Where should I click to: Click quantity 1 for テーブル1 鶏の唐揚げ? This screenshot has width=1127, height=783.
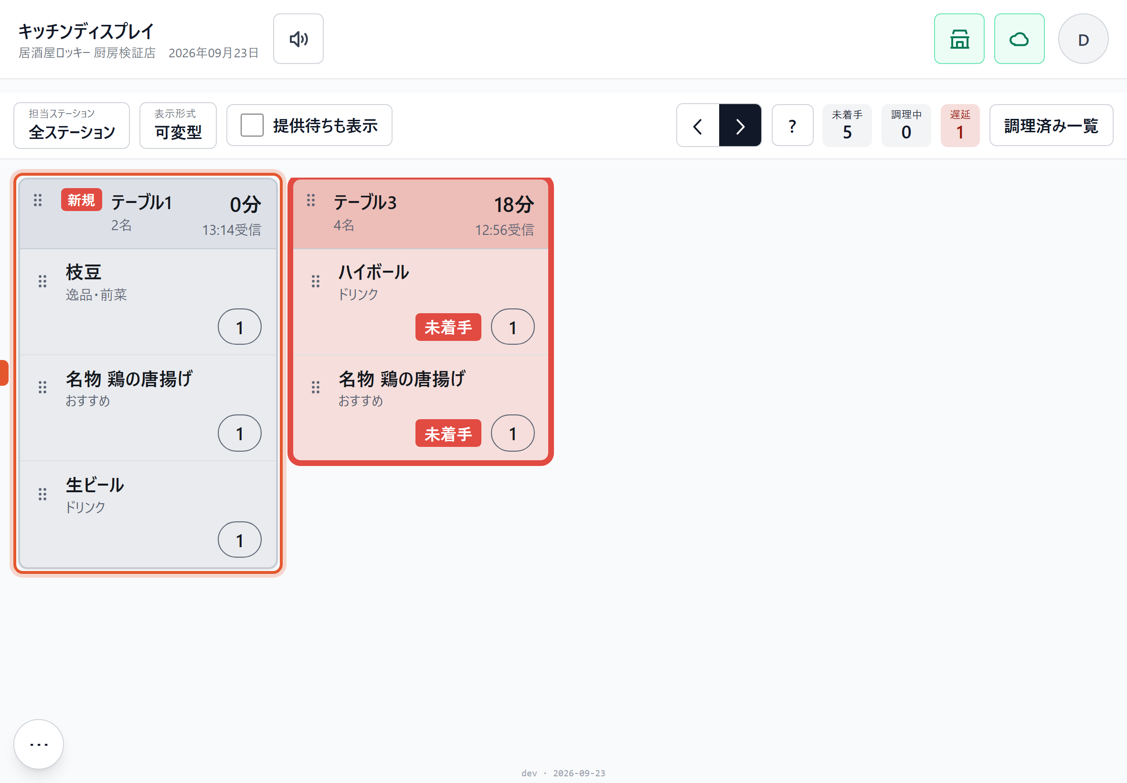(x=239, y=433)
